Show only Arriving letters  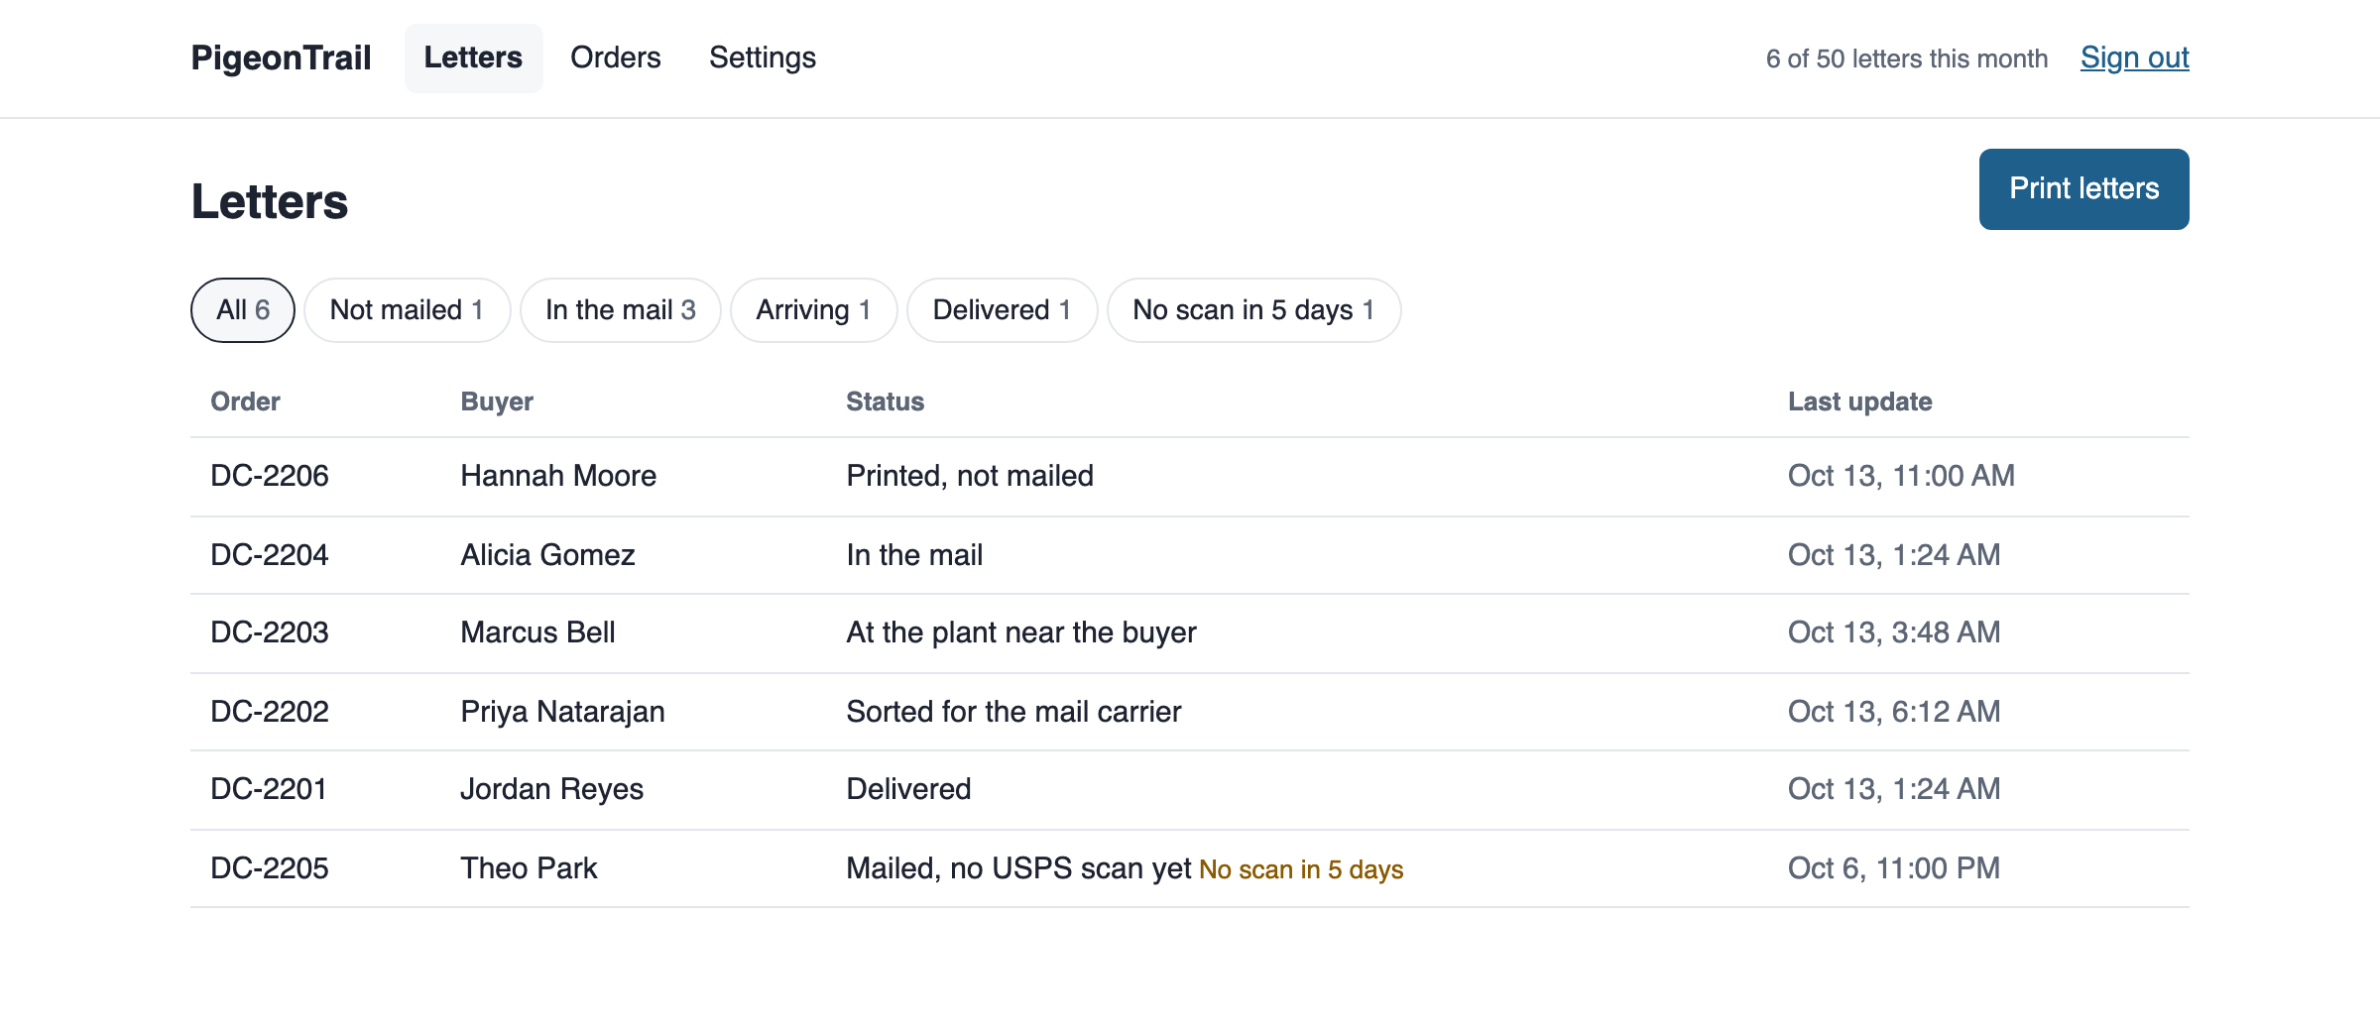(813, 310)
